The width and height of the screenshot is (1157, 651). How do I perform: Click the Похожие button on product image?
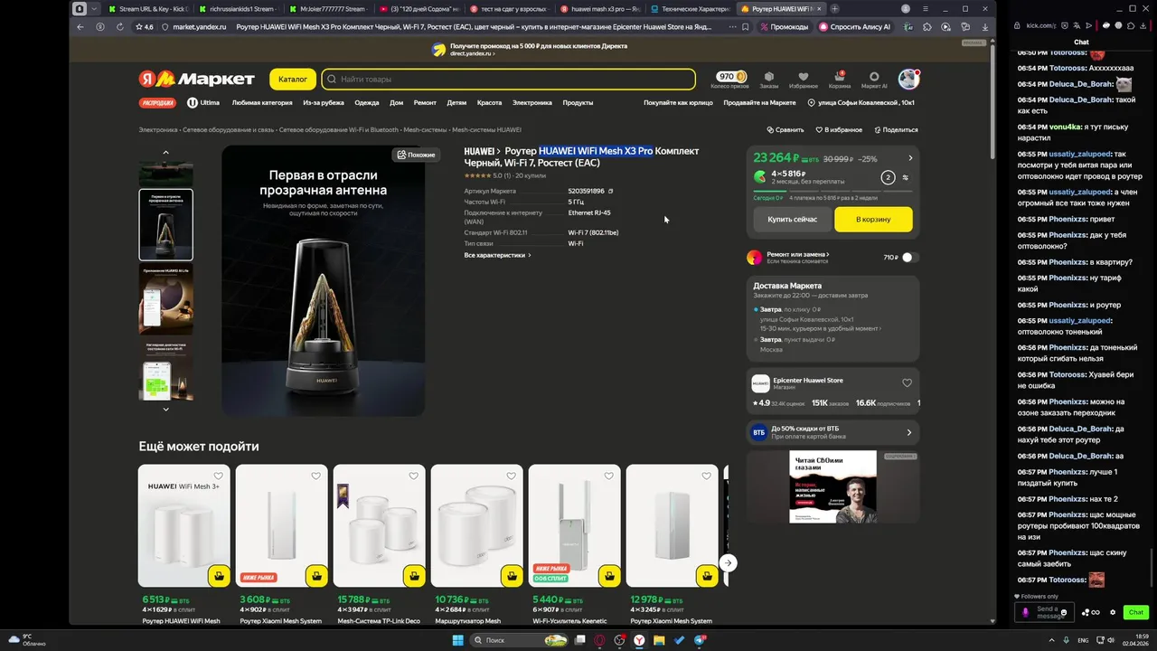point(416,155)
